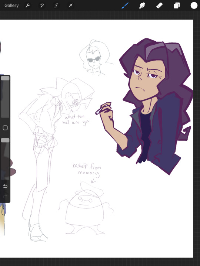Open the Layers panel
Viewport: 200px width, 266px height.
click(x=177, y=6)
